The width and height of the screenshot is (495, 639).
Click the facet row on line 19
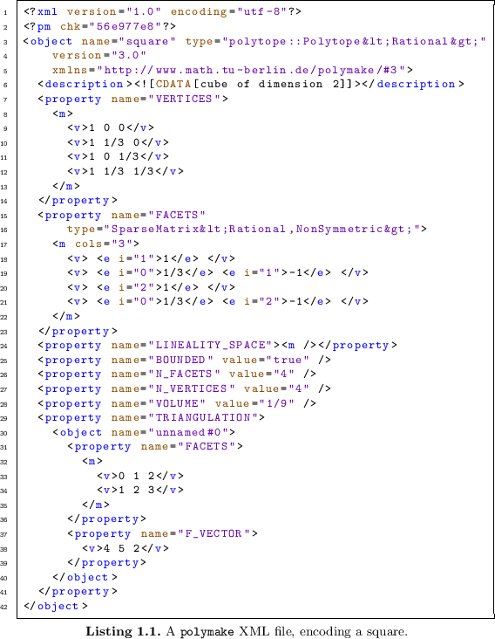pos(218,272)
